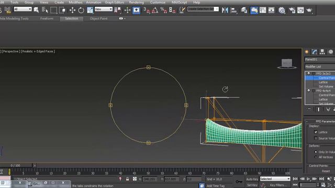Open Schematic View icon
Viewport: 335px width, 188px height.
pyautogui.click(x=271, y=10)
